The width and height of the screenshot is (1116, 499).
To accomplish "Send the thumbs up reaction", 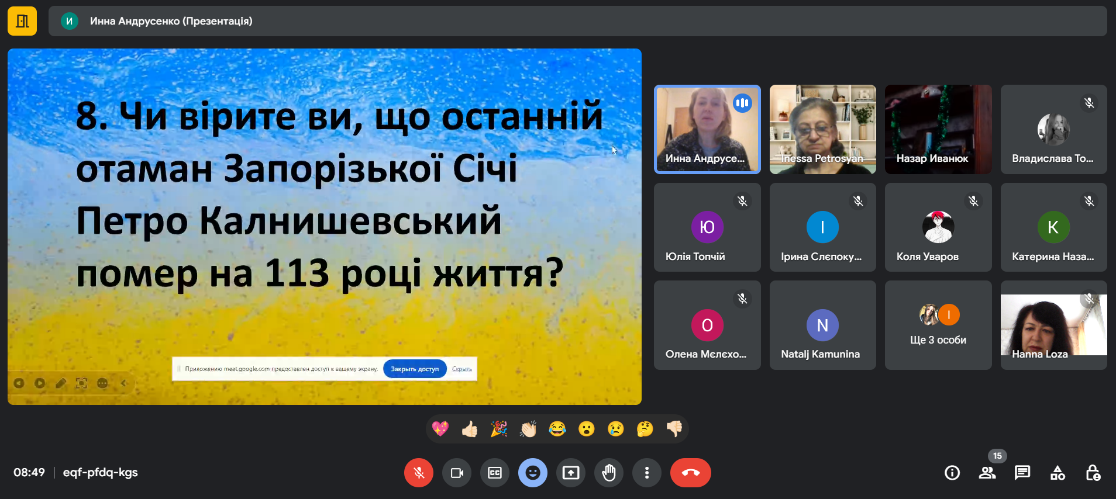I will (x=470, y=429).
